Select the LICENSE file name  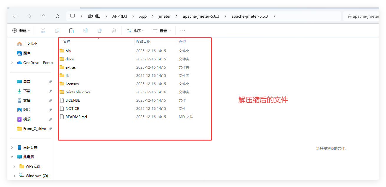coord(73,100)
